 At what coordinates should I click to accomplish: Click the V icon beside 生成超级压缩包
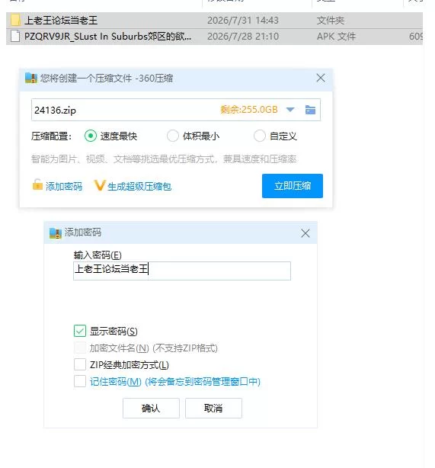(x=99, y=185)
